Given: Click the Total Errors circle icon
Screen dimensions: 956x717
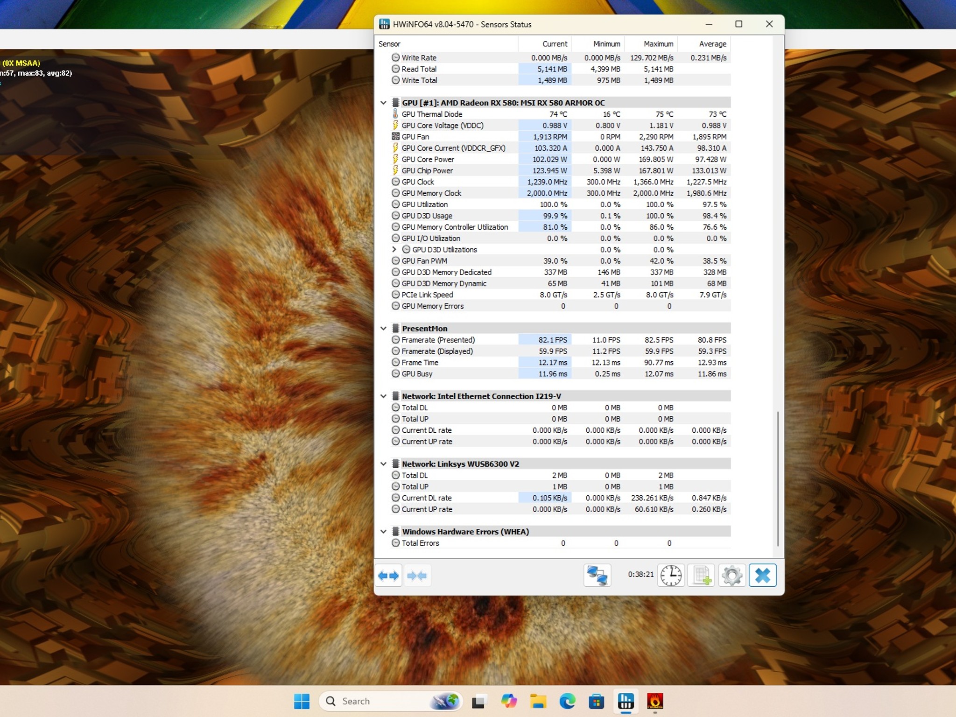Looking at the screenshot, I should tap(395, 543).
